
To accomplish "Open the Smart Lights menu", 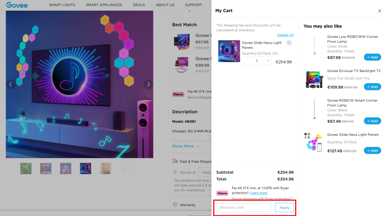I will [62, 5].
